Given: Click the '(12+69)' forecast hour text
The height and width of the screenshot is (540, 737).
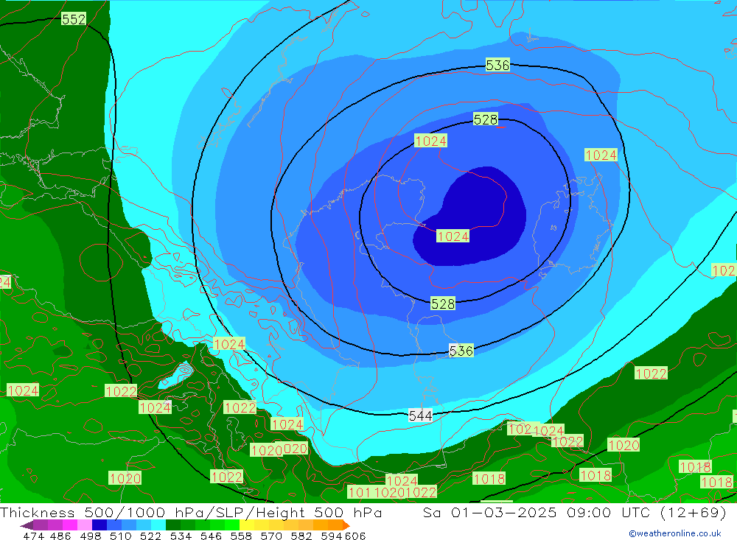Looking at the screenshot, I should coord(693,512).
